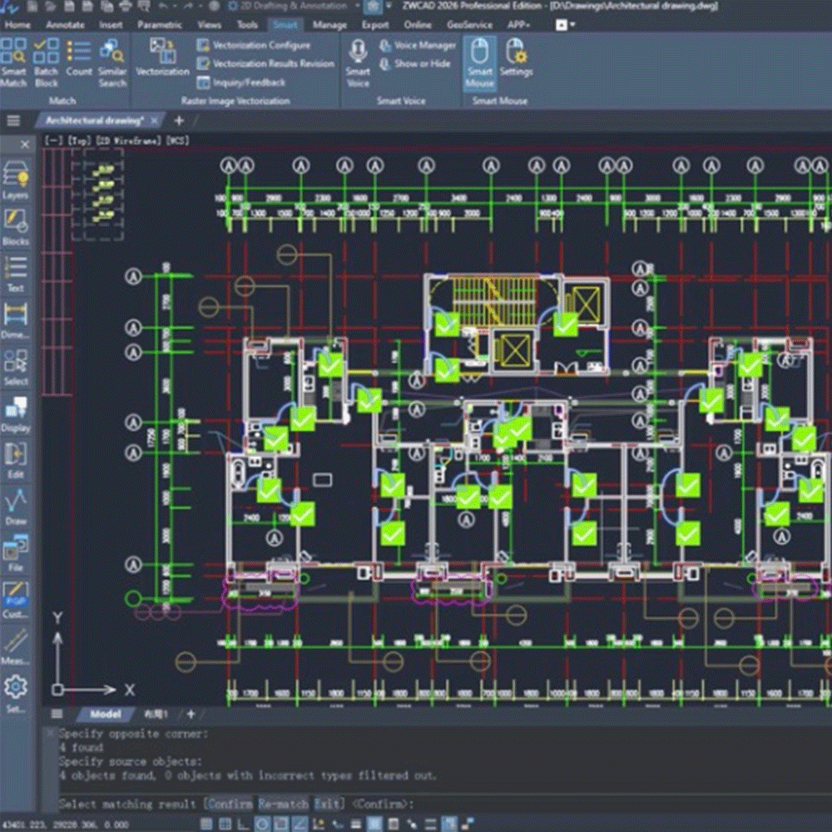The height and width of the screenshot is (832, 832).
Task: Click the large Vectorization icon
Action: tap(162, 57)
